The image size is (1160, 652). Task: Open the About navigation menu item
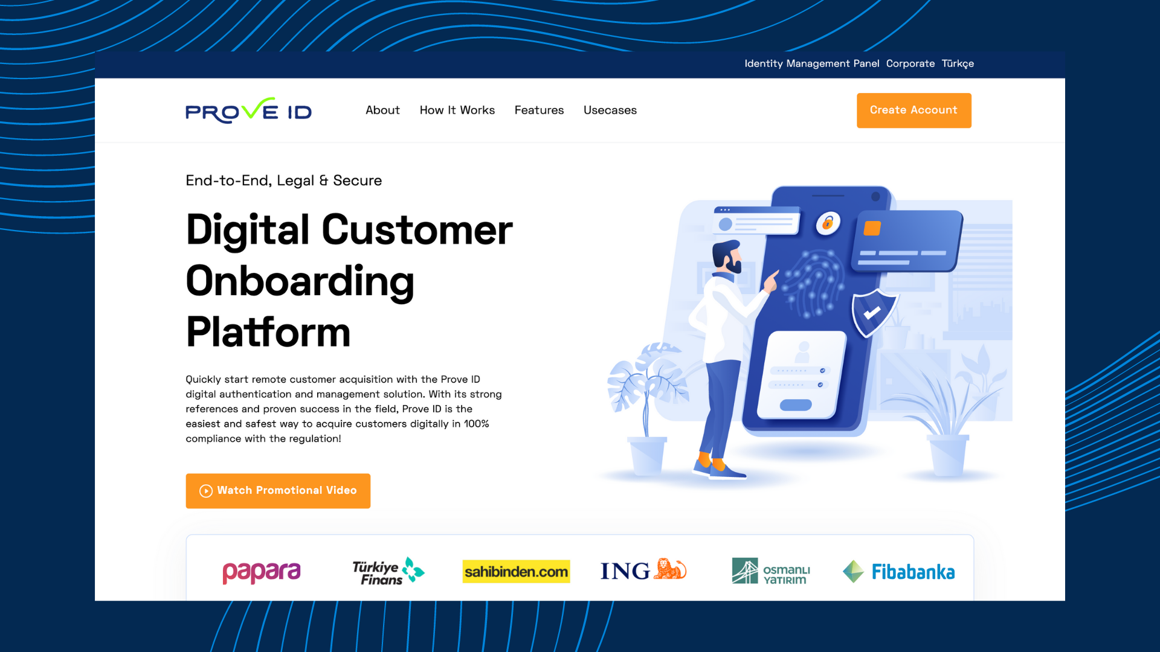[x=382, y=110]
